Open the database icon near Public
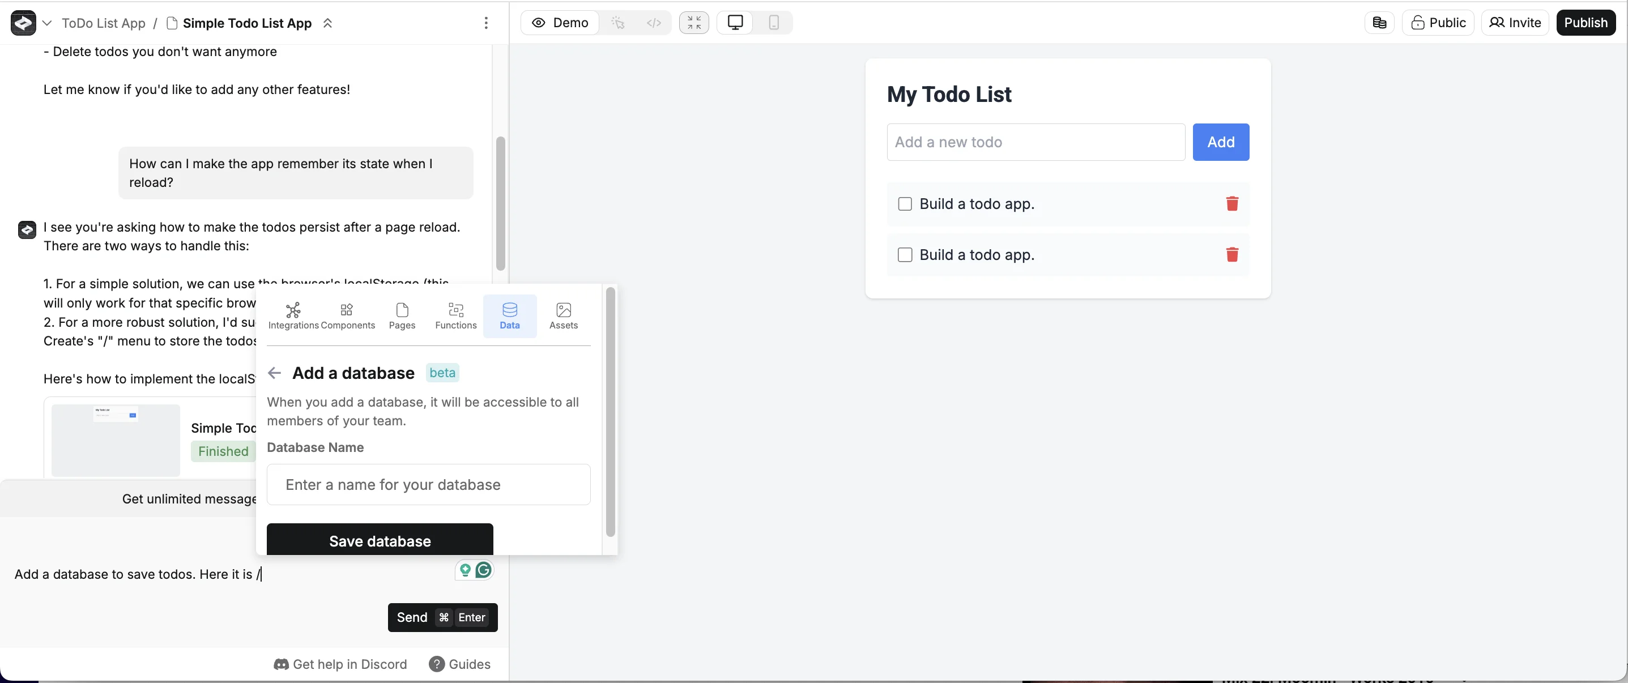The height and width of the screenshot is (683, 1628). (1379, 23)
